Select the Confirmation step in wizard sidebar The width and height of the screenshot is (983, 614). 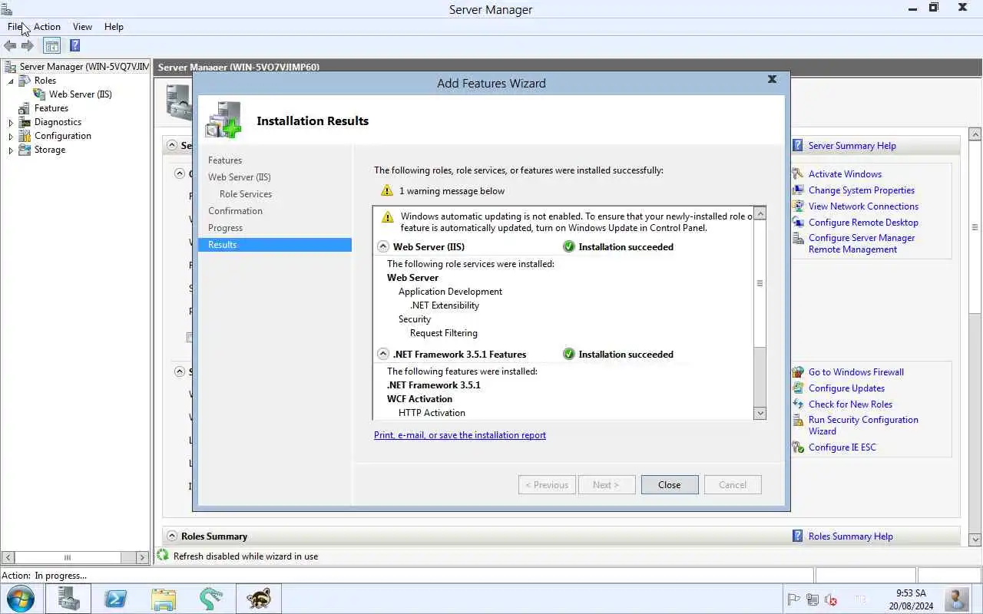click(x=235, y=211)
